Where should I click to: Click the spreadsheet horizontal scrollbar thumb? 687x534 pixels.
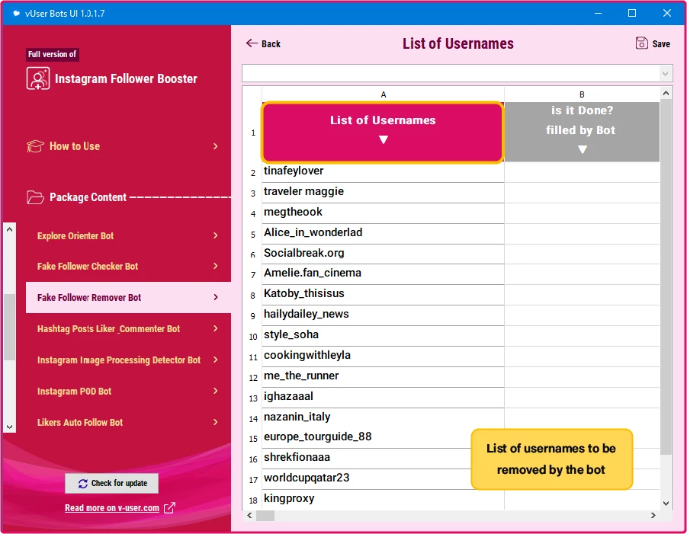[265, 516]
